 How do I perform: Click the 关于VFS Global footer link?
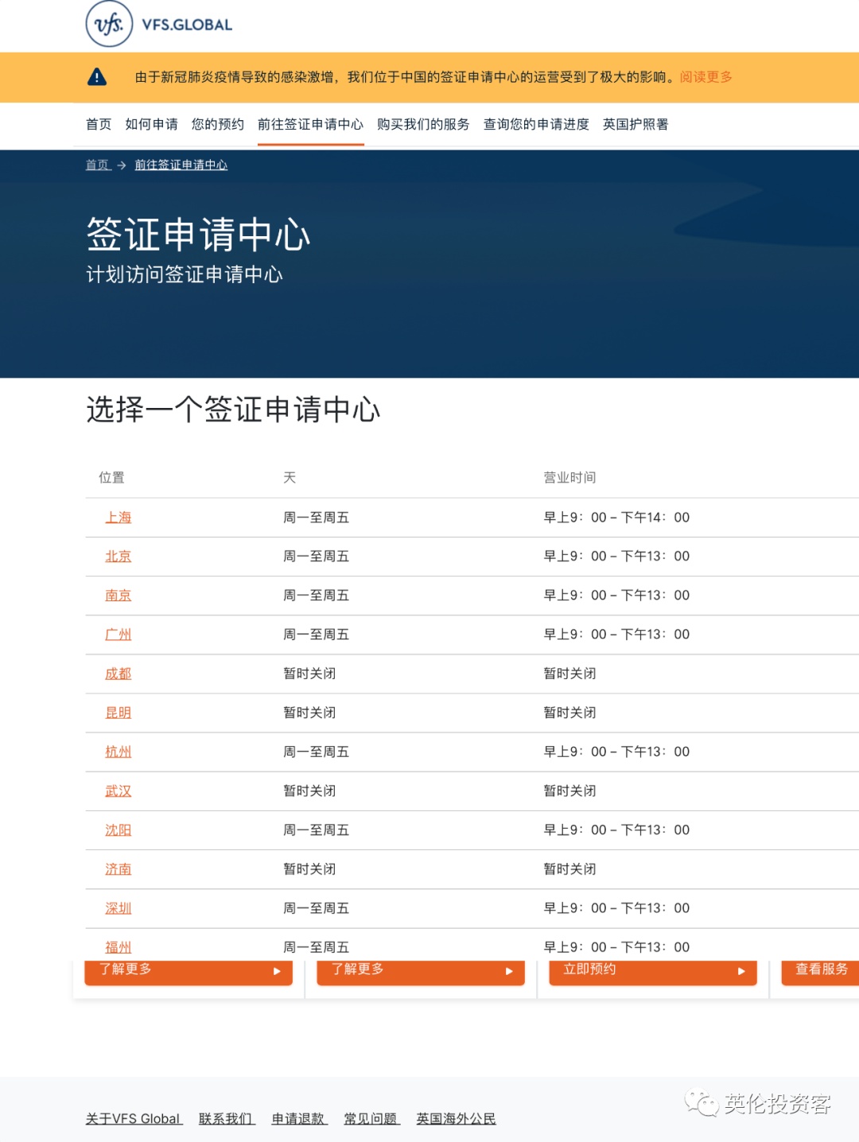133,1118
